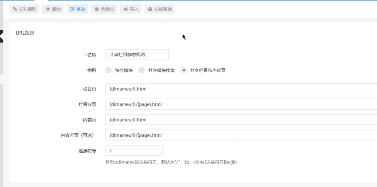The image size is (377, 187).
Task: Click the plus icon for 添加
Action: pos(48,9)
